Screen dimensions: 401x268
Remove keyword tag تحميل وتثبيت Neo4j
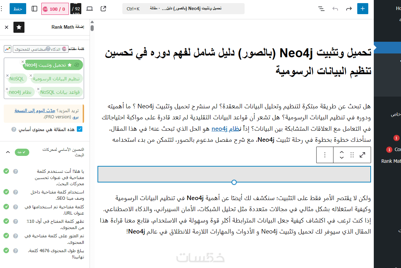coord(22,62)
